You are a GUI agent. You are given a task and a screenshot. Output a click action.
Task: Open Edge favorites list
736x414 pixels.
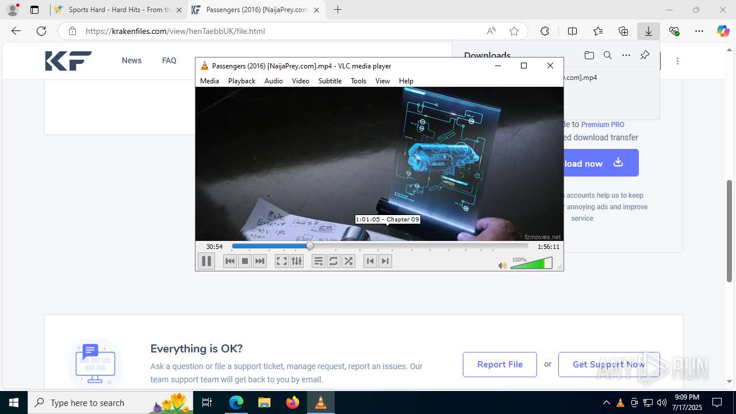(x=598, y=31)
